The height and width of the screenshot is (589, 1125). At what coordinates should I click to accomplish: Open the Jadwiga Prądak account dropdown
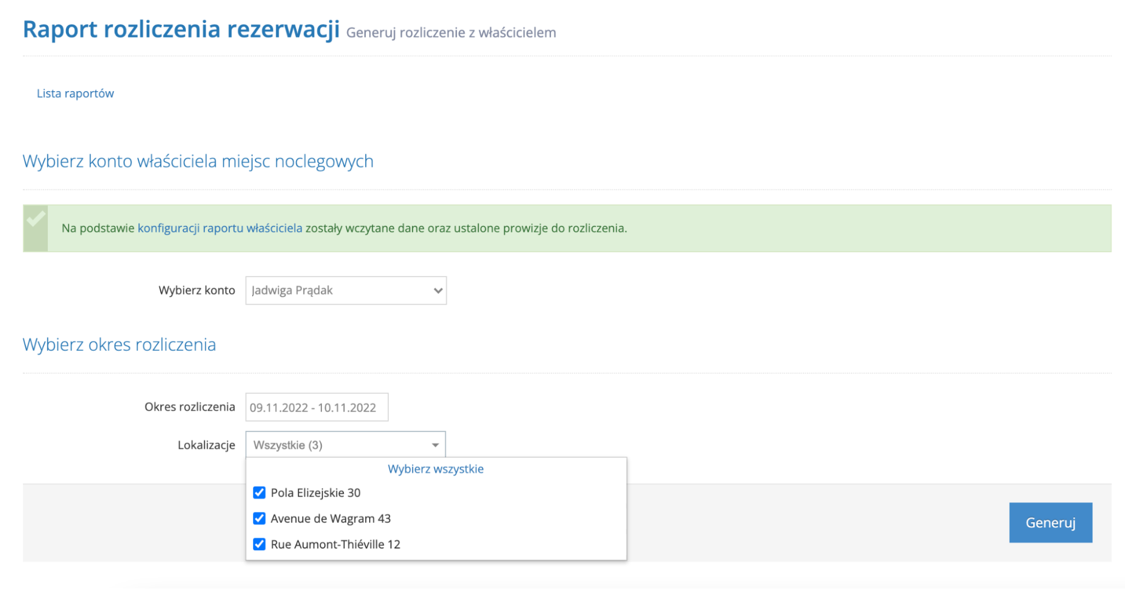[x=346, y=291]
